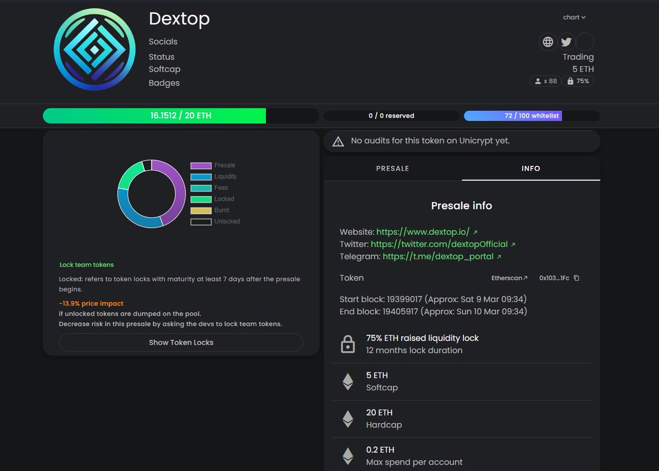Viewport: 659px width, 471px height.
Task: Click the Ethereum icon beside Softcap
Action: 348,382
